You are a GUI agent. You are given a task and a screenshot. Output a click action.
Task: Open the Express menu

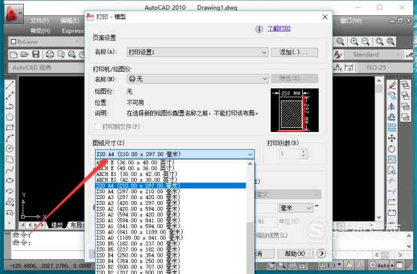72,31
